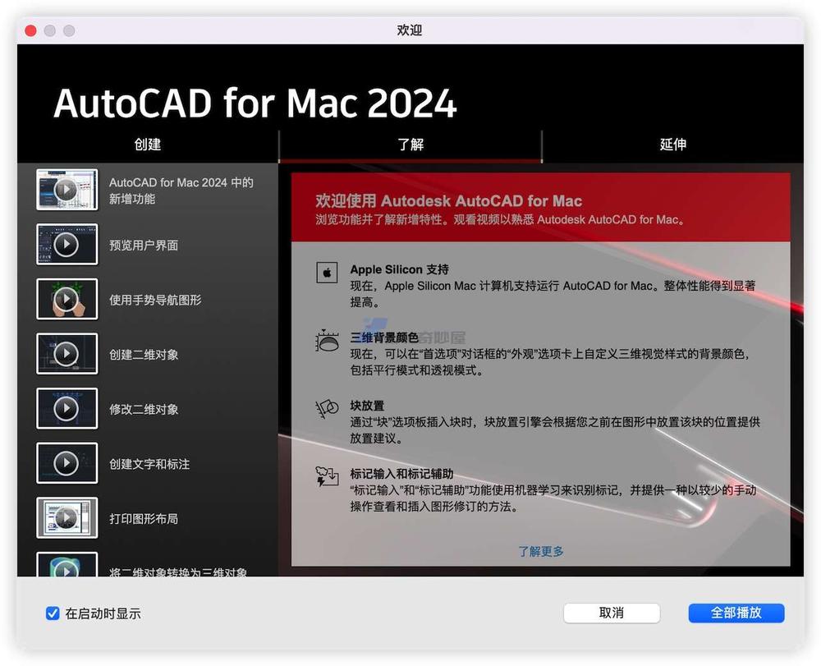Screen dimensions: 821x666
Task: Select the 创建二维对象 list label
Action: pyautogui.click(x=144, y=355)
